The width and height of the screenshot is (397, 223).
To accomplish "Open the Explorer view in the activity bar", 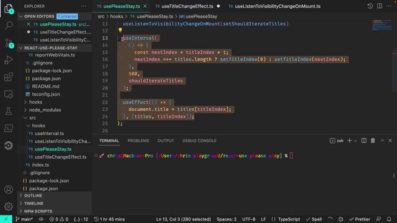I will [8, 8].
